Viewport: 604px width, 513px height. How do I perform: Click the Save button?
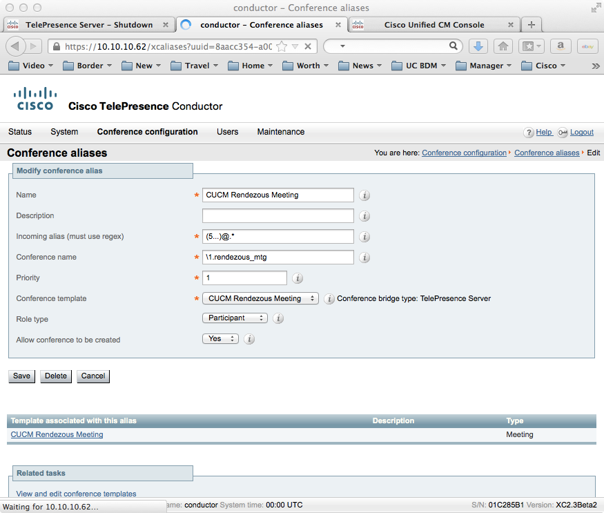tap(21, 376)
